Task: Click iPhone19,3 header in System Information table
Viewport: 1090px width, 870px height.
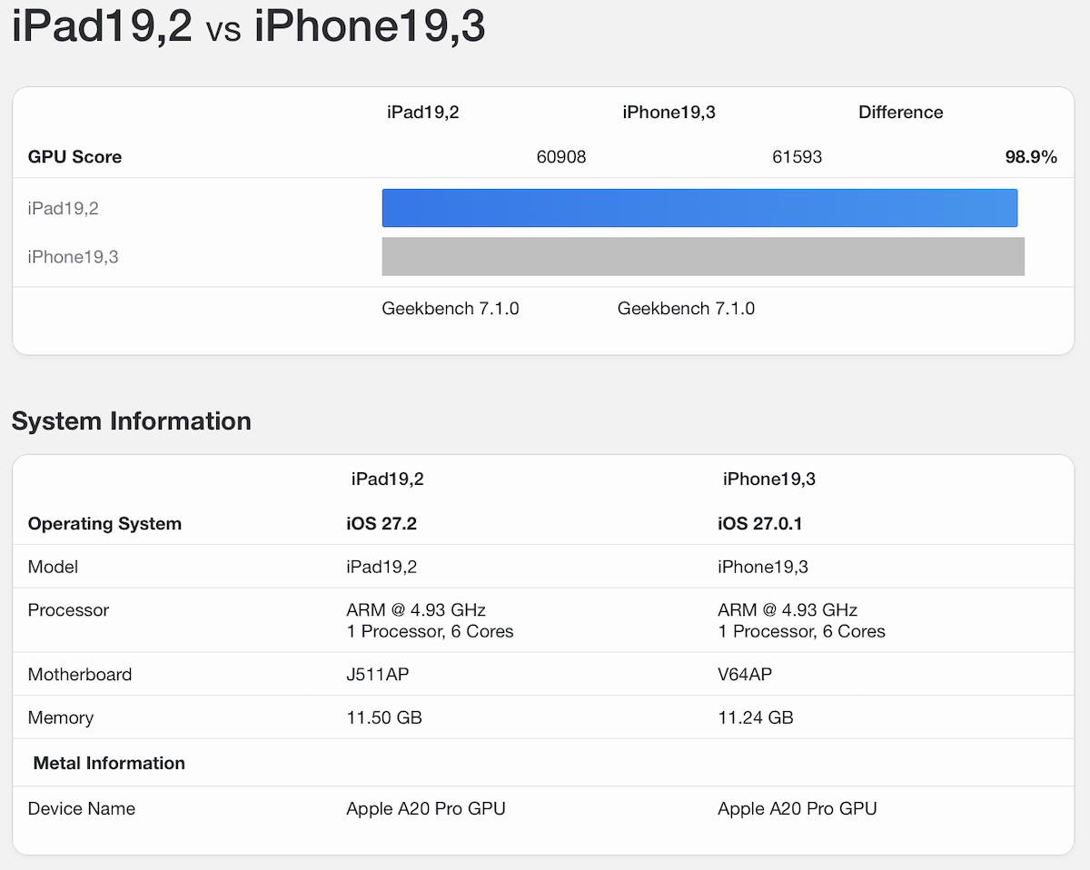Action: 768,479
